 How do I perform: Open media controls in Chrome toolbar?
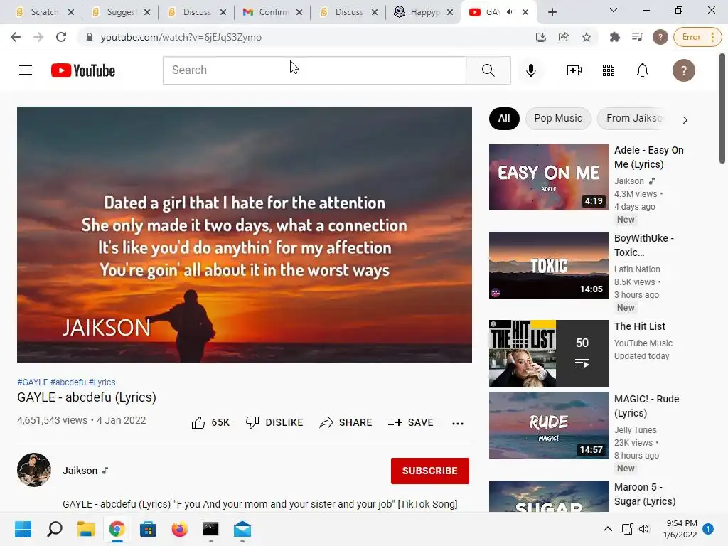click(638, 37)
